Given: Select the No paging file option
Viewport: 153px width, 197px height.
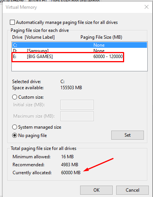Looking at the screenshot, I should 14,136.
